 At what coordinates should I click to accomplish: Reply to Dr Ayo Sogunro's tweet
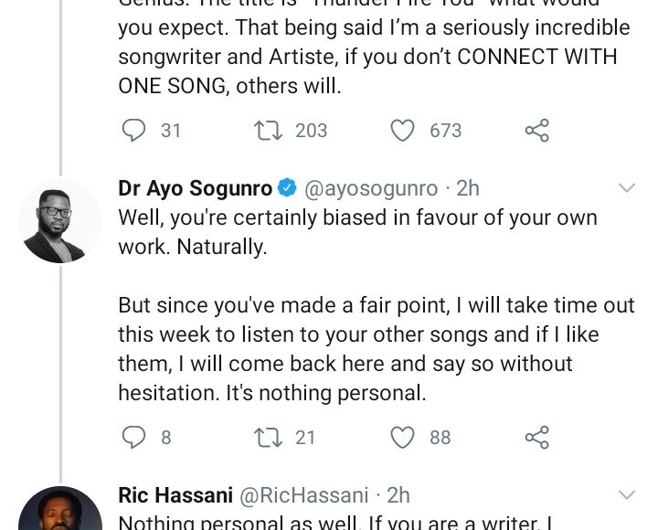(x=134, y=438)
